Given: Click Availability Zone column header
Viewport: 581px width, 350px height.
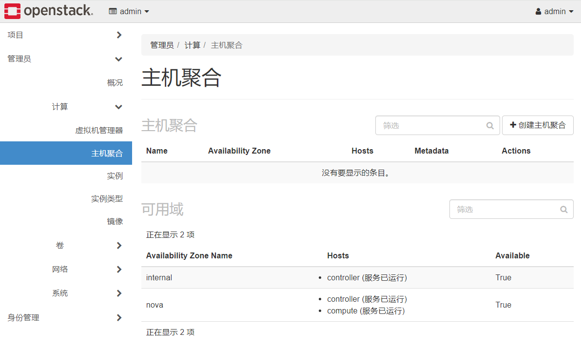Looking at the screenshot, I should [239, 151].
